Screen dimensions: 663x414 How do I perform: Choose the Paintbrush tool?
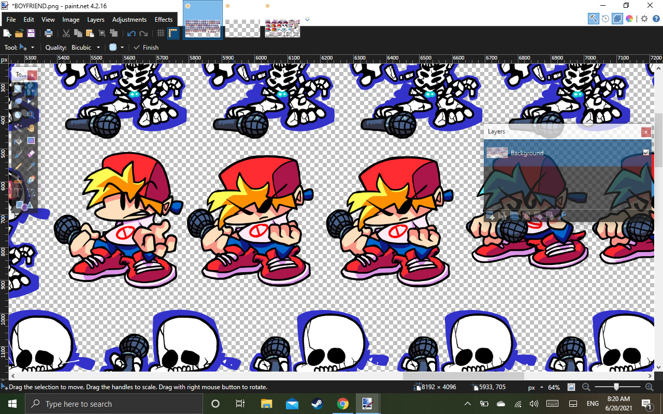coord(18,154)
